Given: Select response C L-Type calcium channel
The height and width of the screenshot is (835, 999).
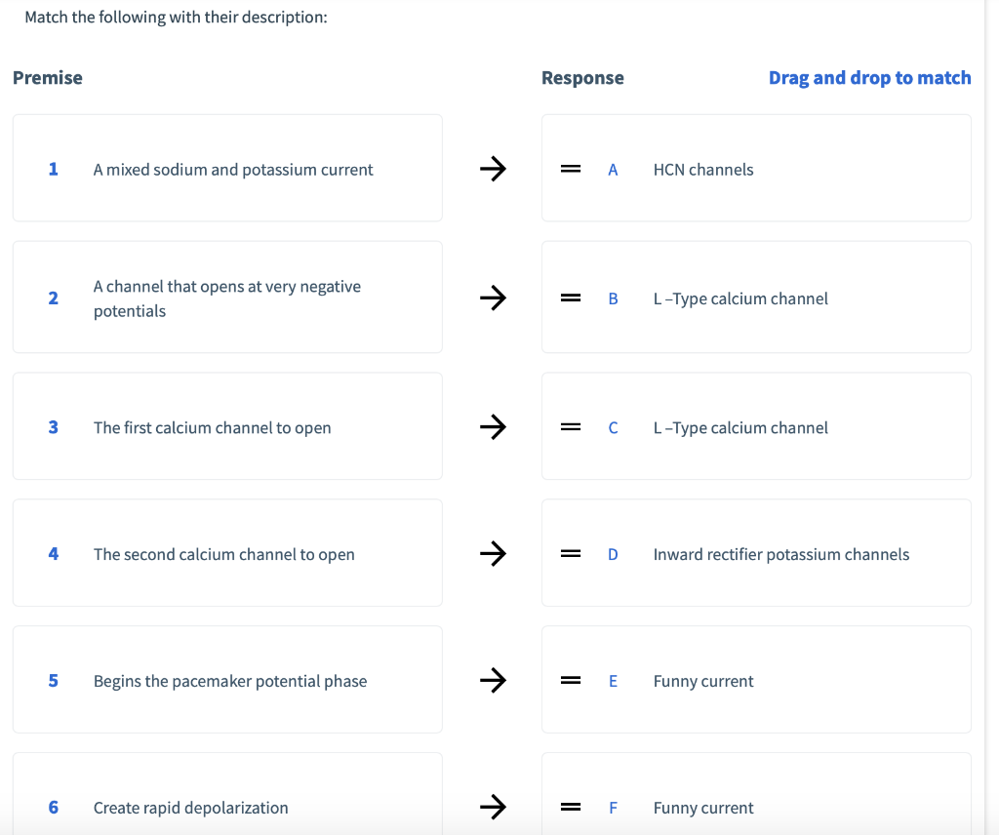Looking at the screenshot, I should 740,427.
